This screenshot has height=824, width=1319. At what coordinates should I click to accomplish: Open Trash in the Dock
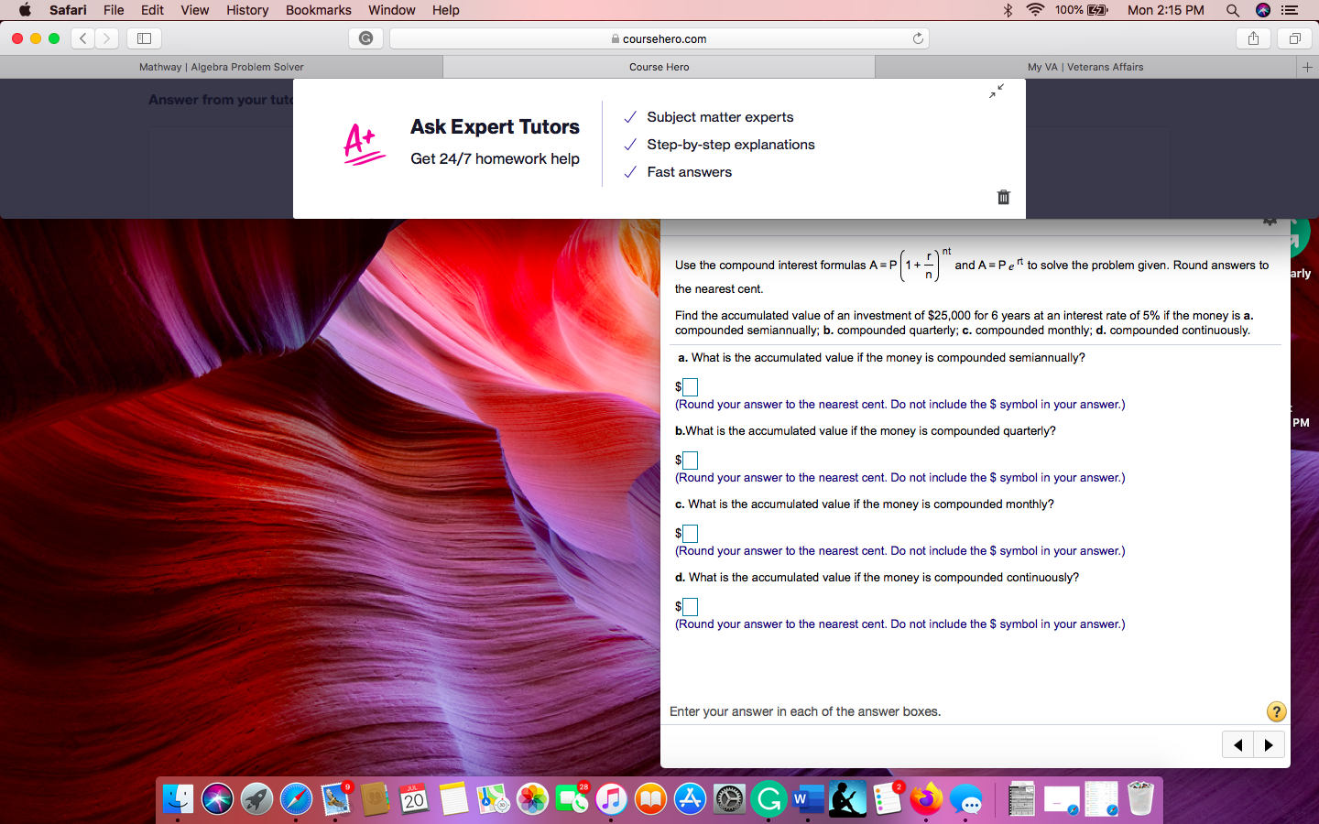coord(1140,799)
